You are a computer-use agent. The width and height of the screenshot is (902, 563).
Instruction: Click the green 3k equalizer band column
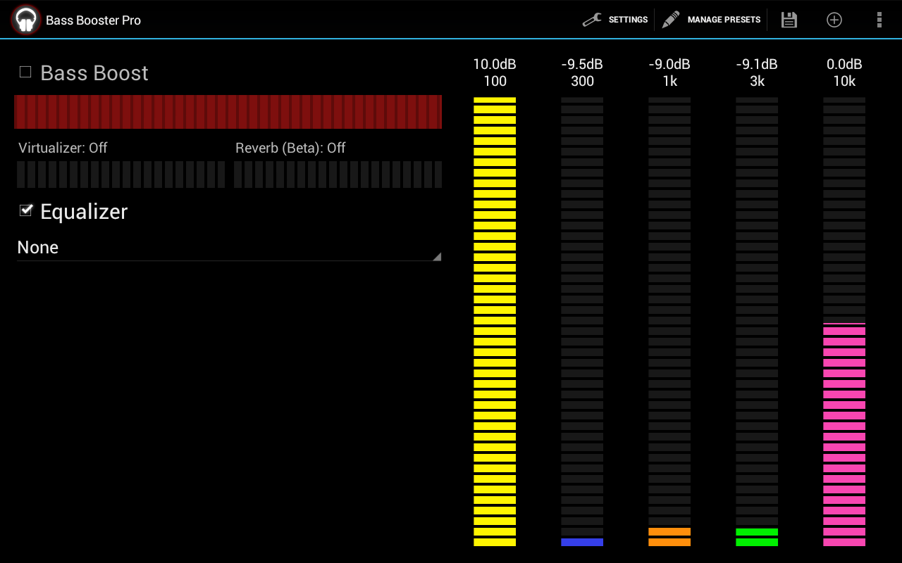[x=757, y=321]
